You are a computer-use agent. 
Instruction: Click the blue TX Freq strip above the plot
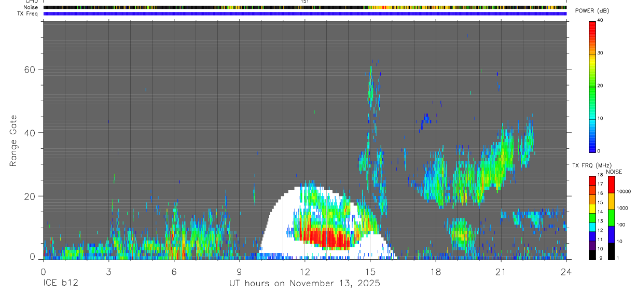(305, 13)
